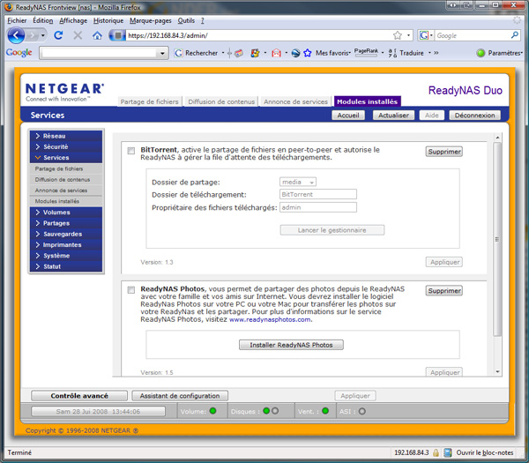Image resolution: width=529 pixels, height=463 pixels.
Task: Enable the ReadyNAS Photos module checkbox
Action: click(x=130, y=290)
